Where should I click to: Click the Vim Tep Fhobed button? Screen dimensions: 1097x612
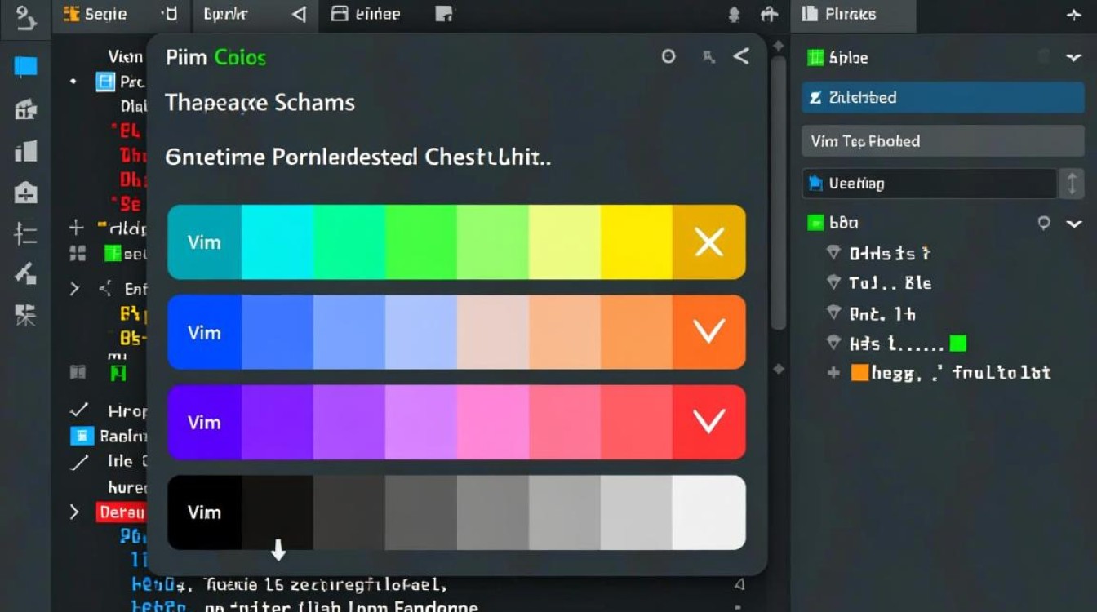pos(942,141)
